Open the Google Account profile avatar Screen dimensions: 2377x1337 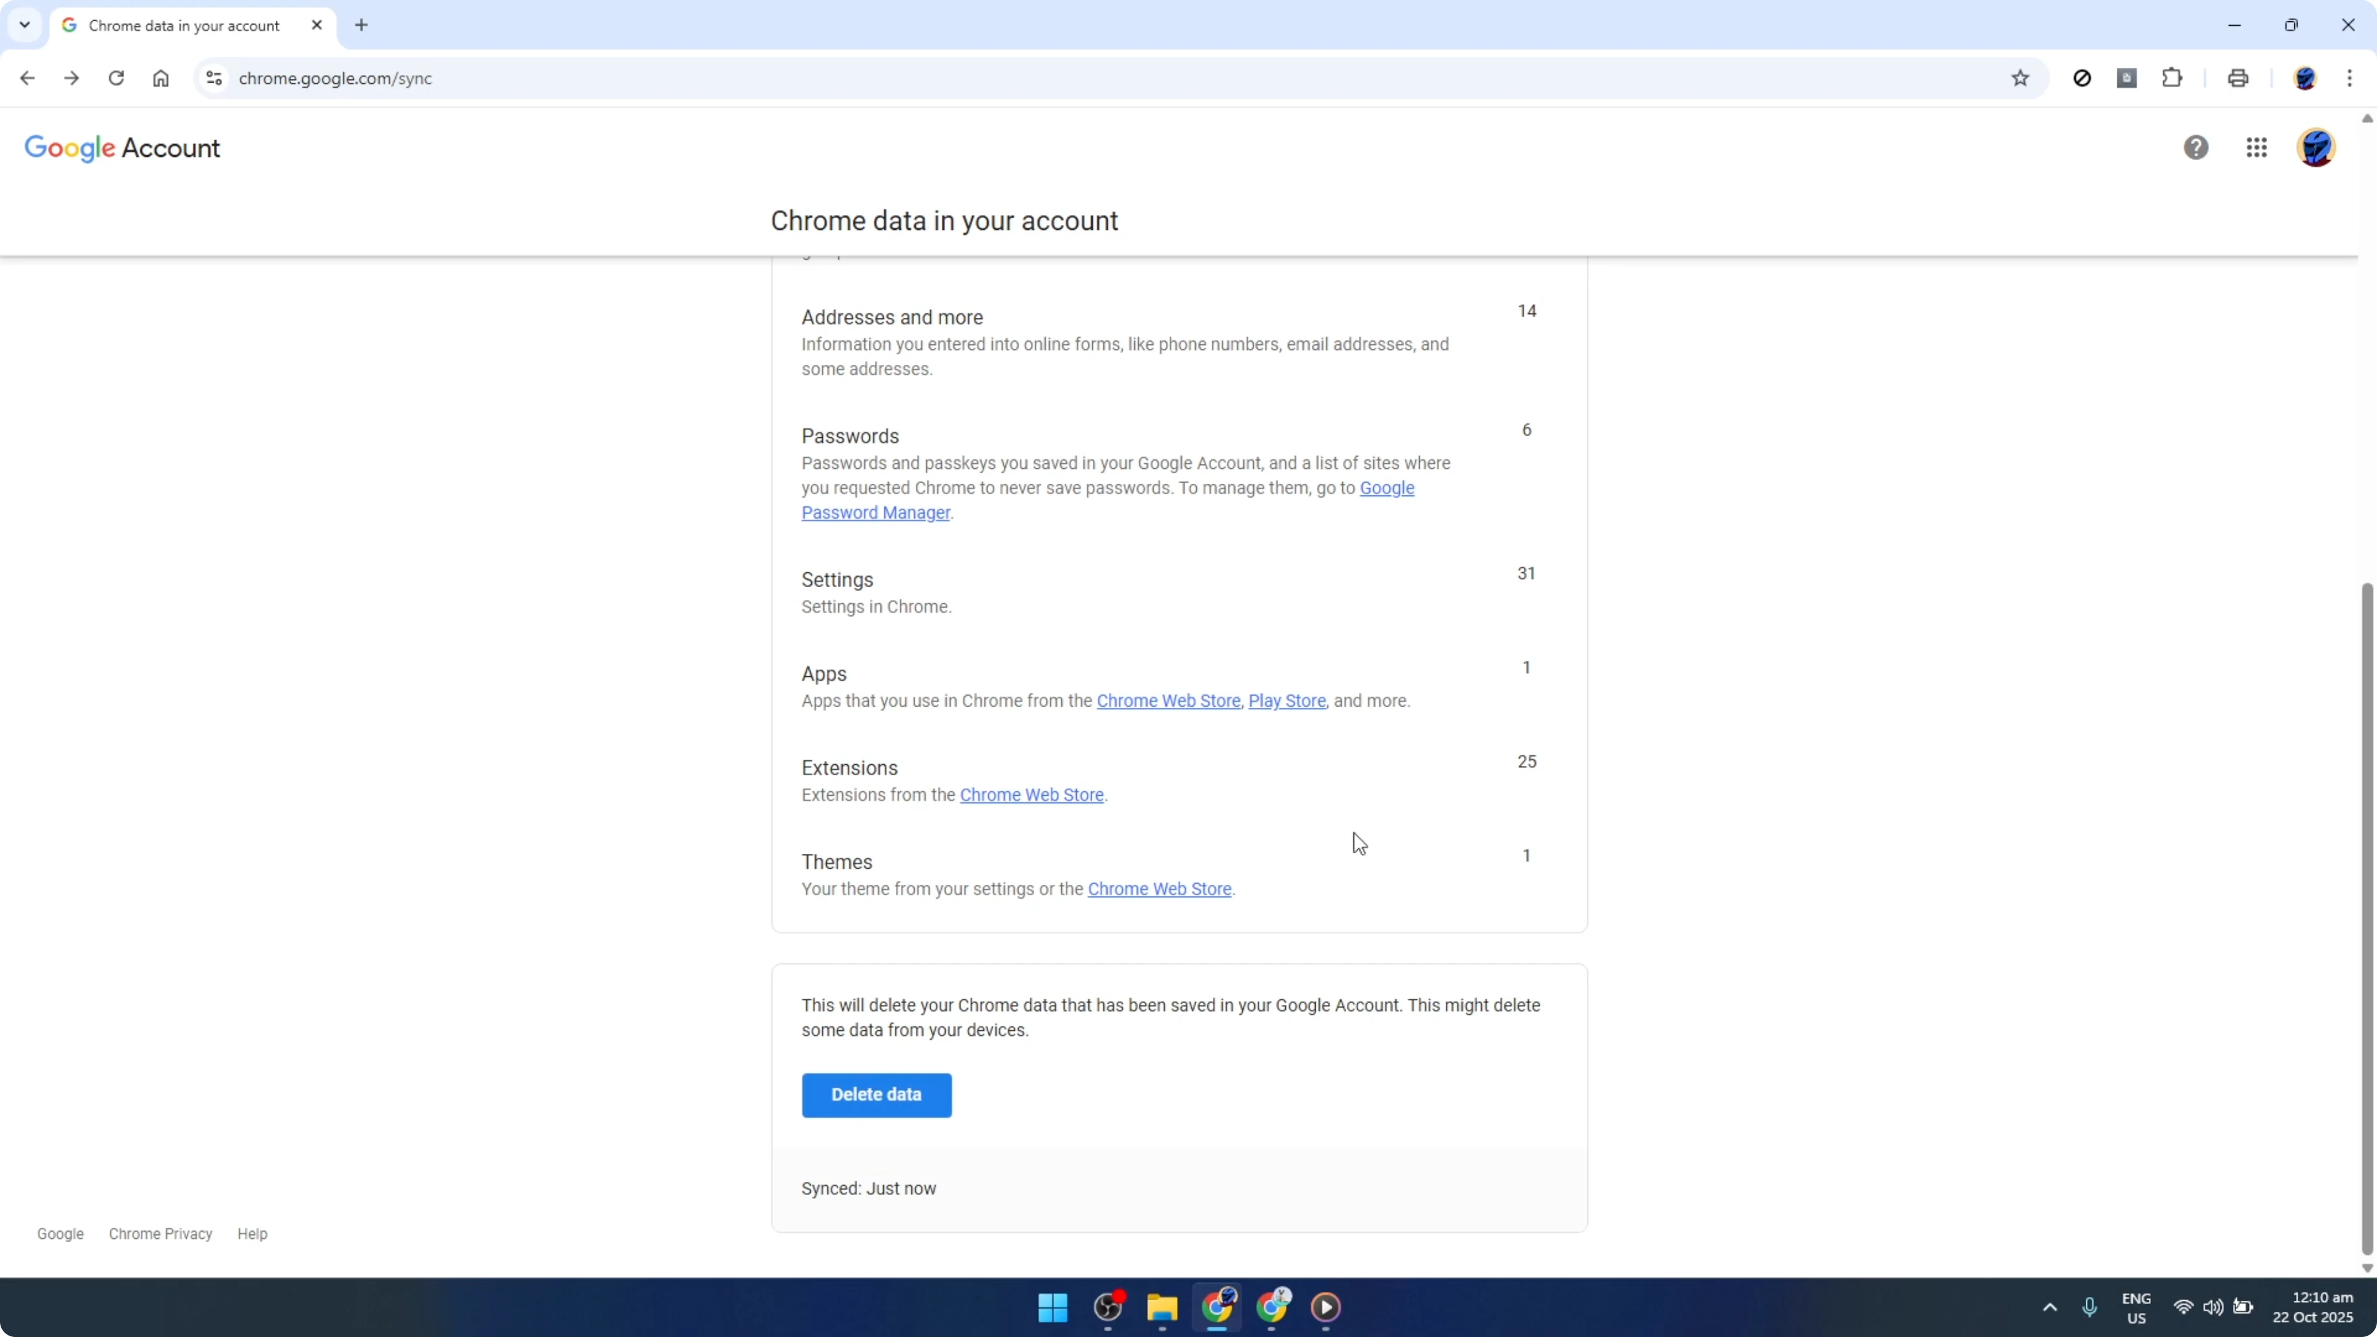click(x=2316, y=148)
